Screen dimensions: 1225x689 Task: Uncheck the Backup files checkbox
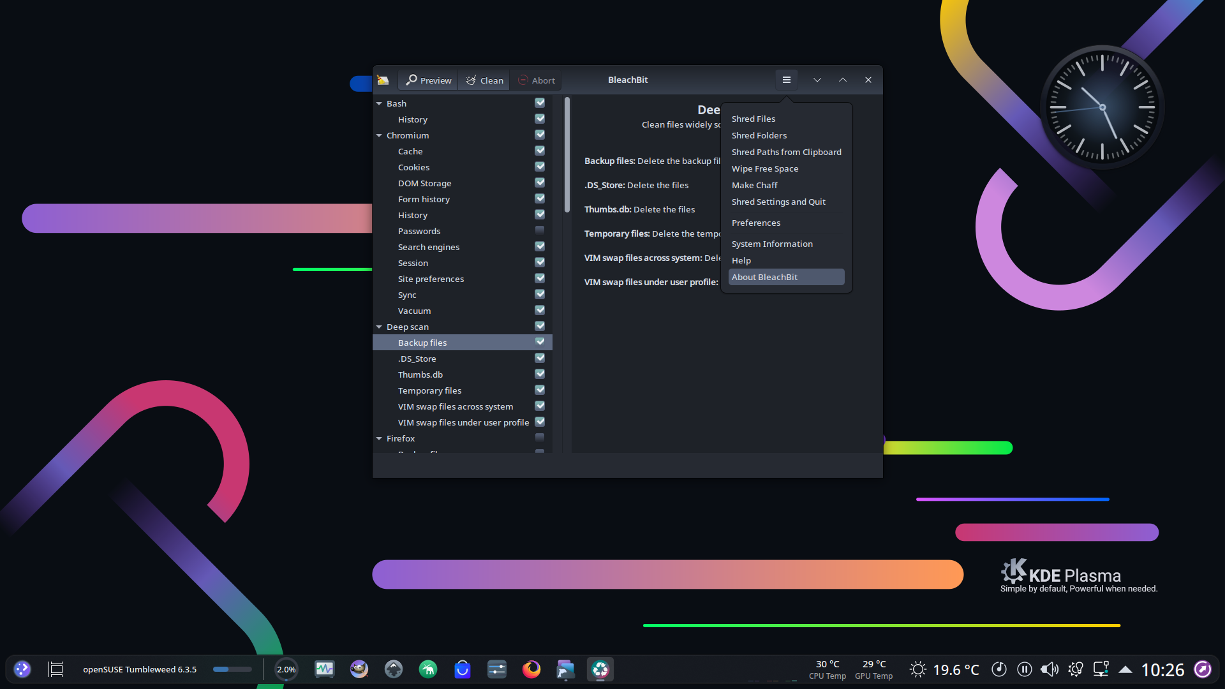(540, 342)
